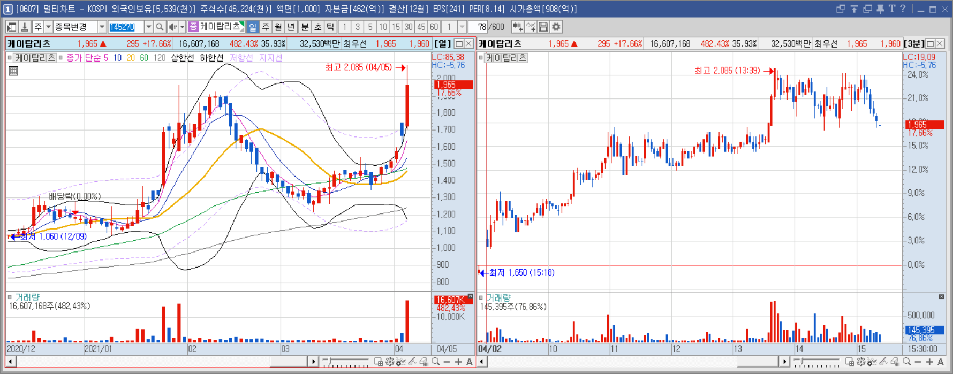The width and height of the screenshot is (953, 374).
Task: Toggle the 케이탑리츠 series box in daily chart
Action: tap(10, 57)
